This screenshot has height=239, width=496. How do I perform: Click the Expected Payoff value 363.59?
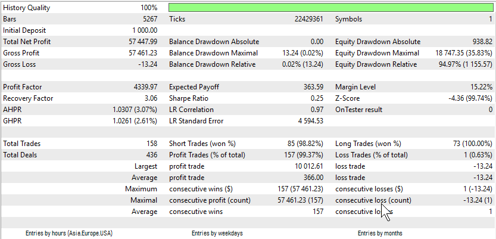313,87
